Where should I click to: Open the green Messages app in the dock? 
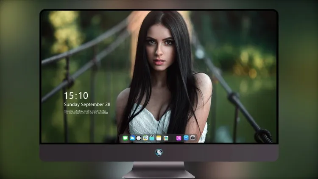coord(125,138)
